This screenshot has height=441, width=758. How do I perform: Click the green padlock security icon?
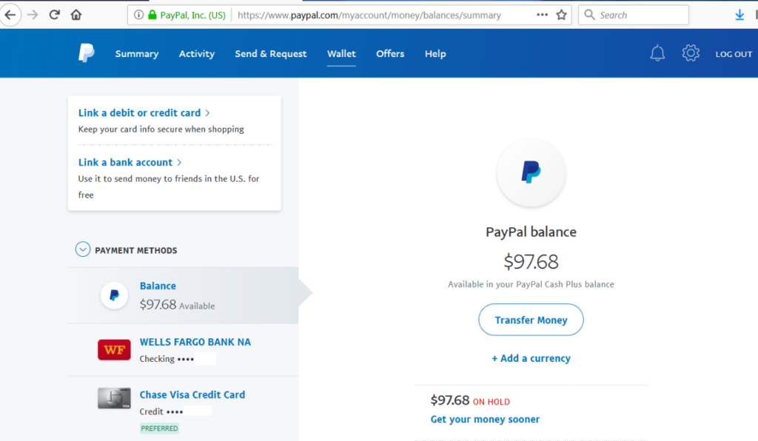[x=152, y=15]
